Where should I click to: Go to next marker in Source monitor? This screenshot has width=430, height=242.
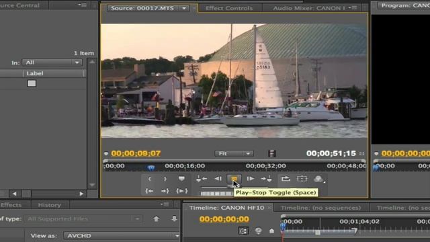click(266, 179)
